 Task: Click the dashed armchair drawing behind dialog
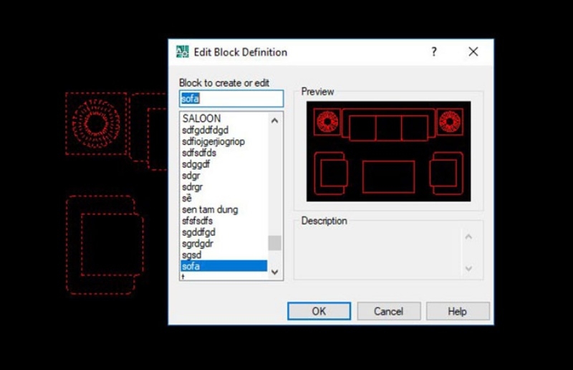105,245
